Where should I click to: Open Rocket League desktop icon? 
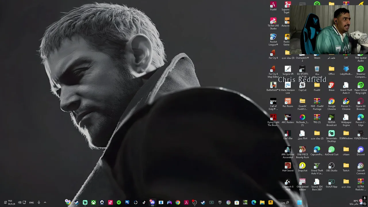(273, 40)
